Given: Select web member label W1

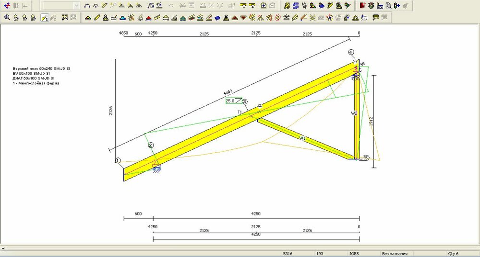Looking at the screenshot, I should coord(302,138).
